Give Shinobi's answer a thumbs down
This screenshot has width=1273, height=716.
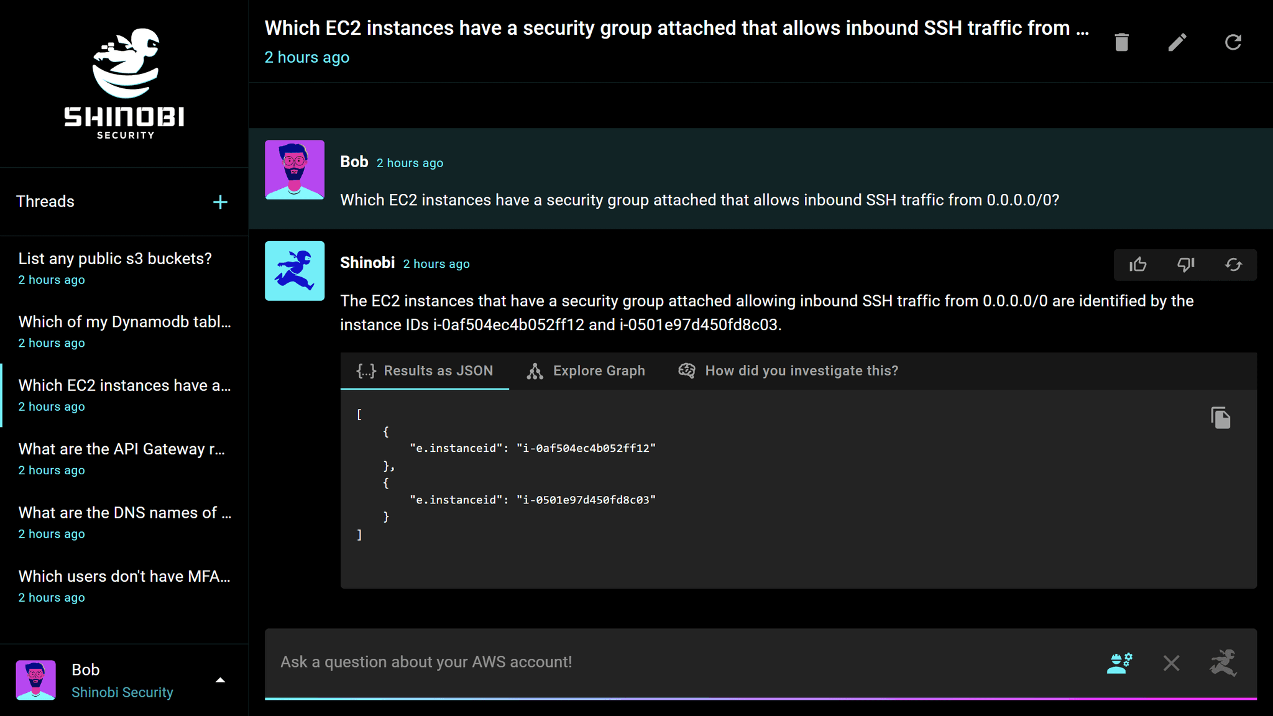(1185, 265)
